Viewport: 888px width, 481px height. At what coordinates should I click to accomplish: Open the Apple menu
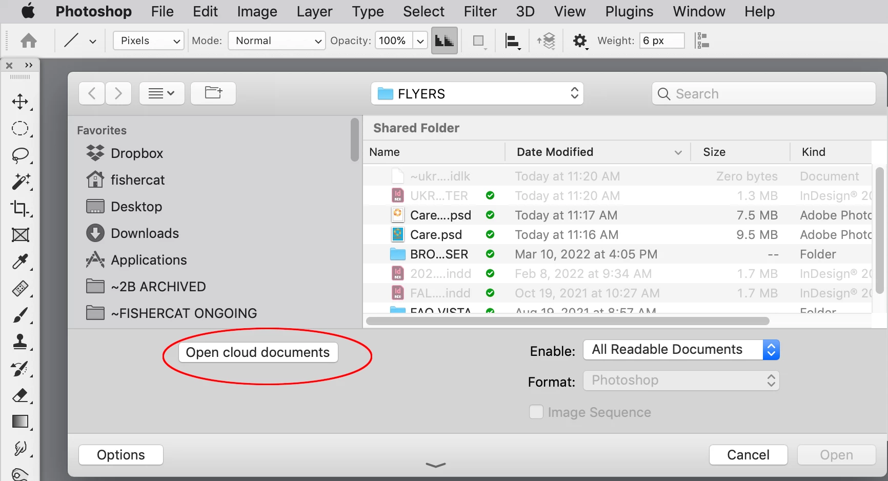coord(28,11)
